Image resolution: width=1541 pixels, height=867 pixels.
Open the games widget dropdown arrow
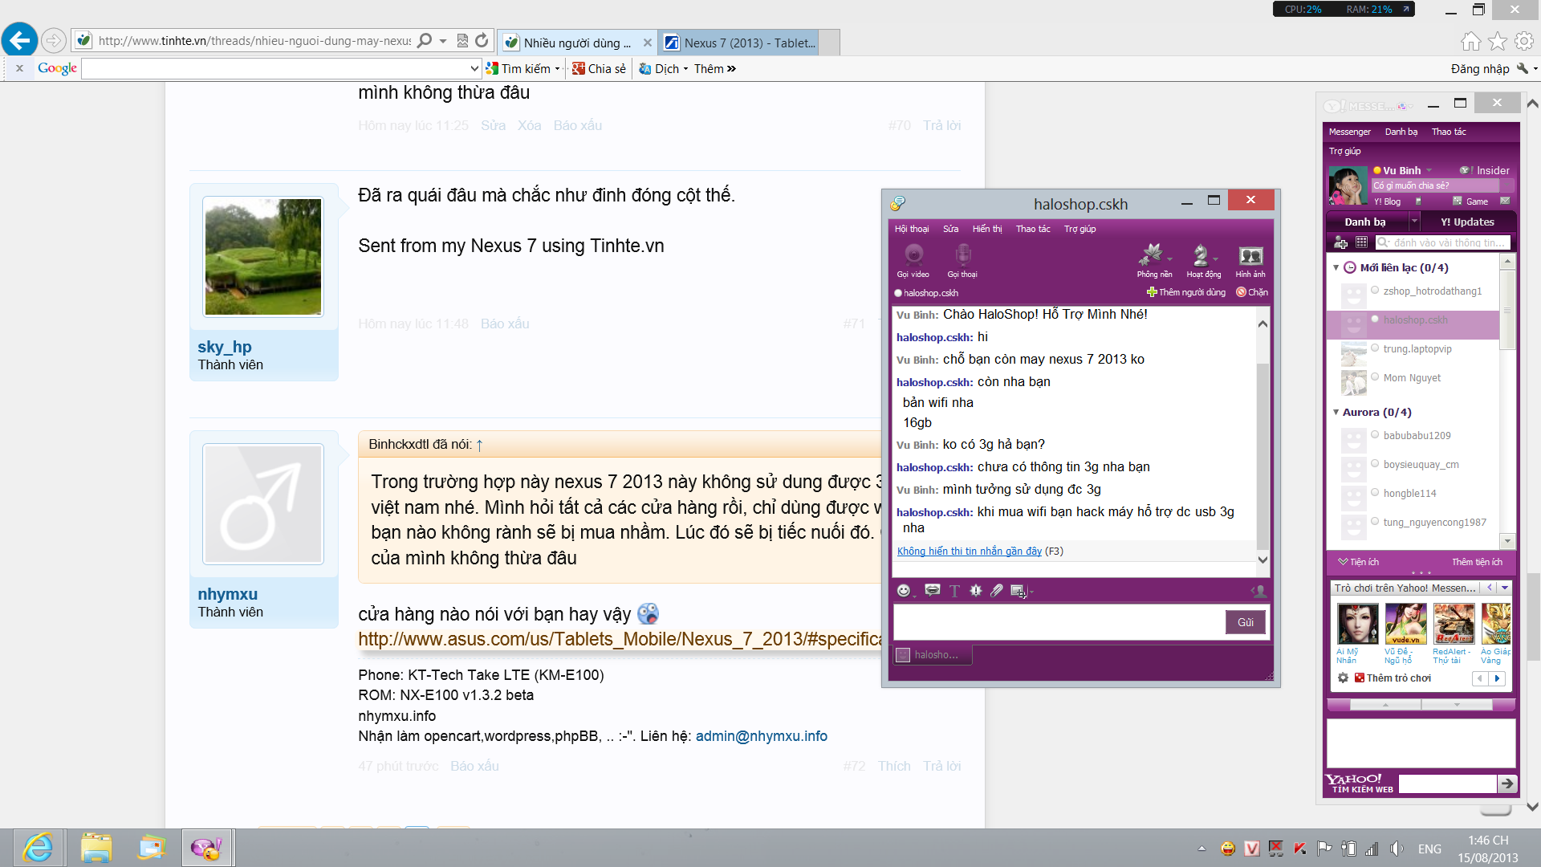coord(1505,588)
